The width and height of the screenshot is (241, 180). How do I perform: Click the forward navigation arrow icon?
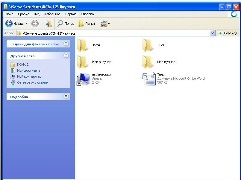pos(35,24)
